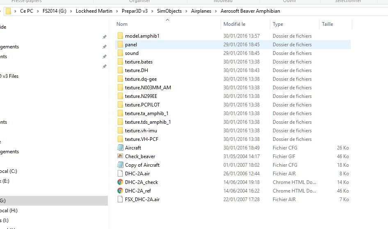The image size is (388, 229).
Task: Click the 7 Ko size of FSX_DHC-2A.air
Action: pos(344,200)
